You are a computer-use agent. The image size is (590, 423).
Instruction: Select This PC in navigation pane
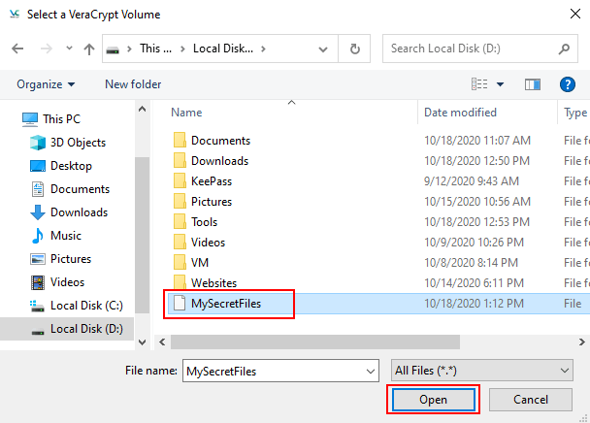click(50, 119)
